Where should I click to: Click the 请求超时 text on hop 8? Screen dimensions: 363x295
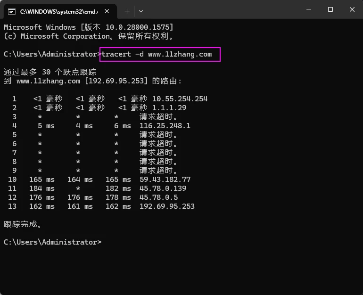(x=158, y=162)
